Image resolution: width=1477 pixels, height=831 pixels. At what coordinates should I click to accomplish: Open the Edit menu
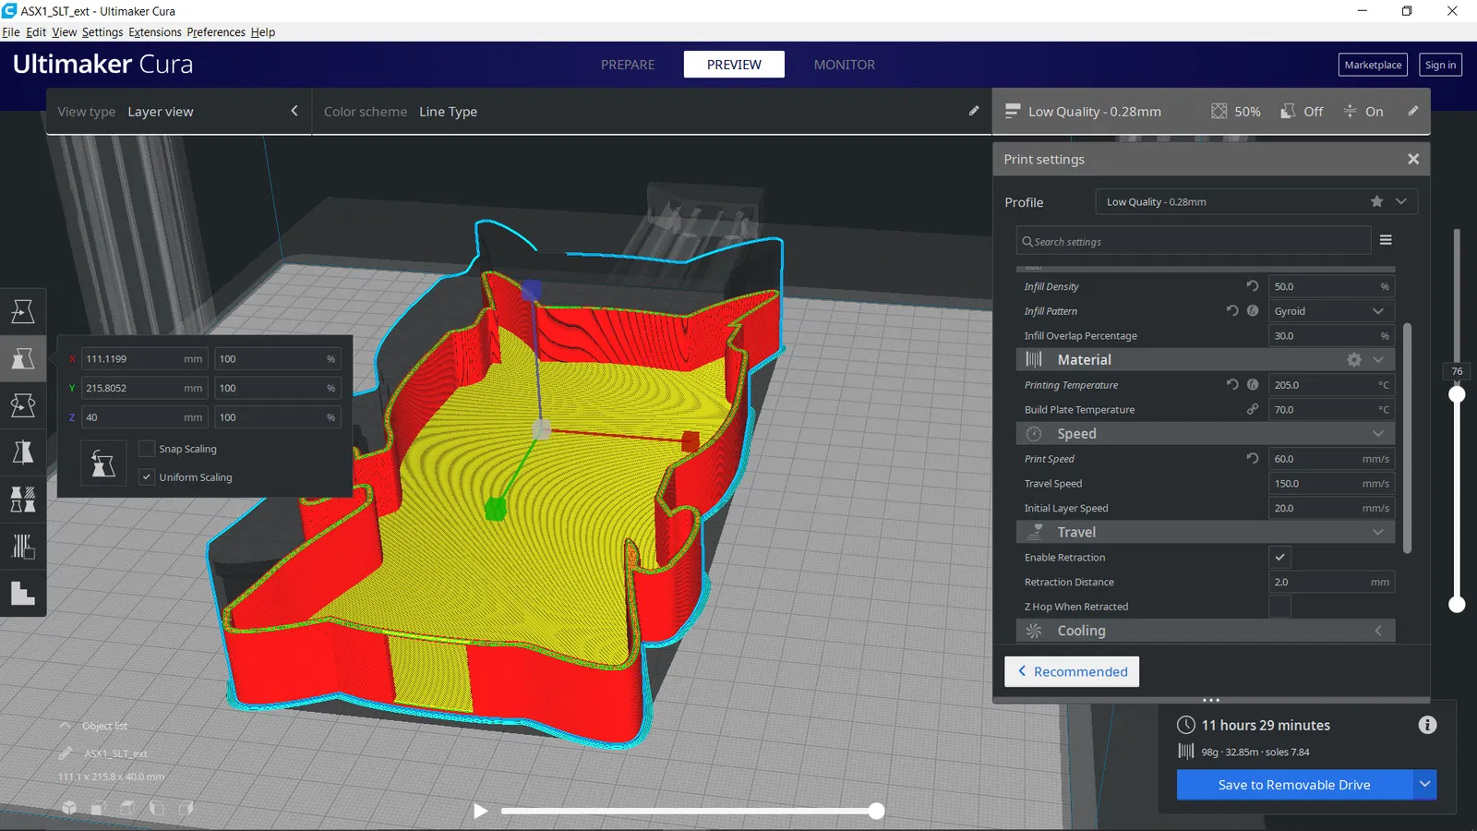(x=36, y=32)
